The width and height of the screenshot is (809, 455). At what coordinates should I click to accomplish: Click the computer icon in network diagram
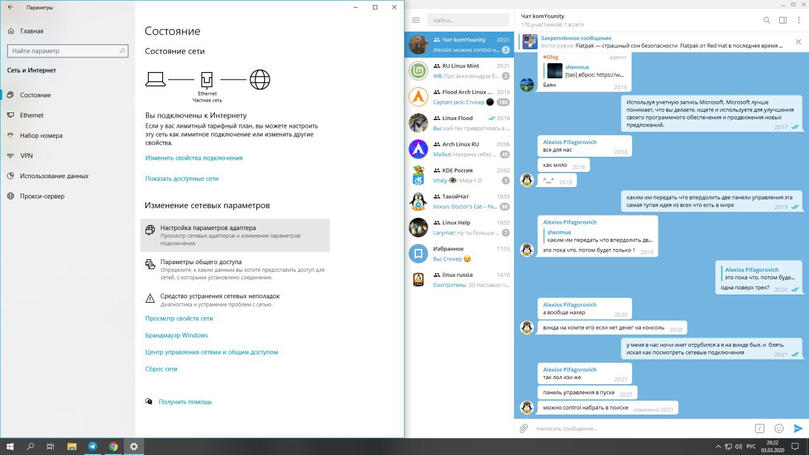pyautogui.click(x=155, y=80)
